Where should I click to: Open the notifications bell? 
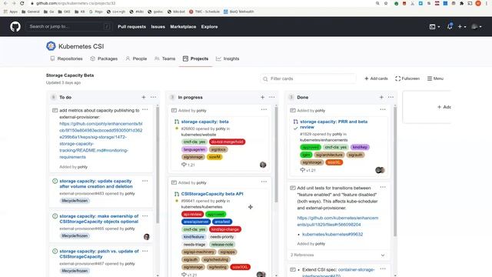(x=450, y=27)
